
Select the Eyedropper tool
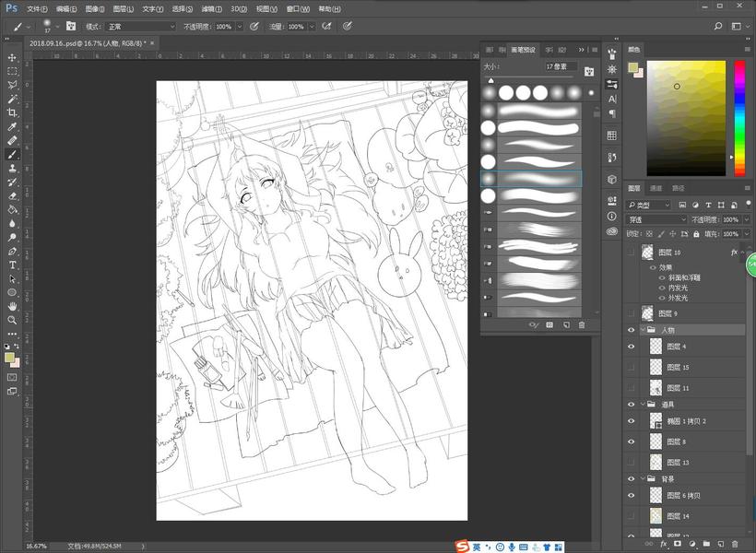pyautogui.click(x=12, y=126)
